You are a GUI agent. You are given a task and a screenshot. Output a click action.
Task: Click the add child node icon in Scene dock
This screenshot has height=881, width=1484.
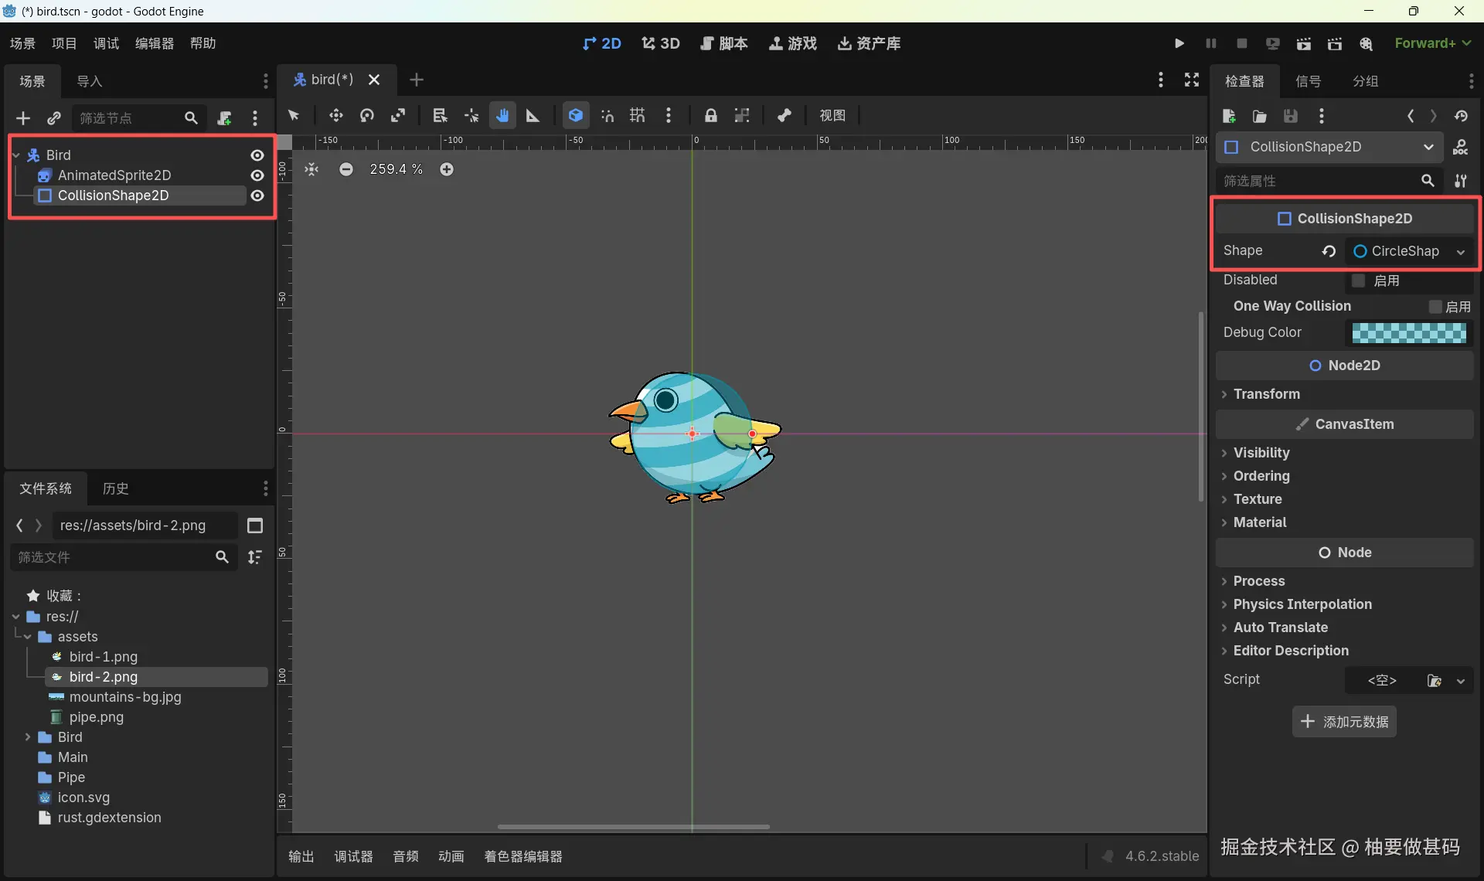23,117
